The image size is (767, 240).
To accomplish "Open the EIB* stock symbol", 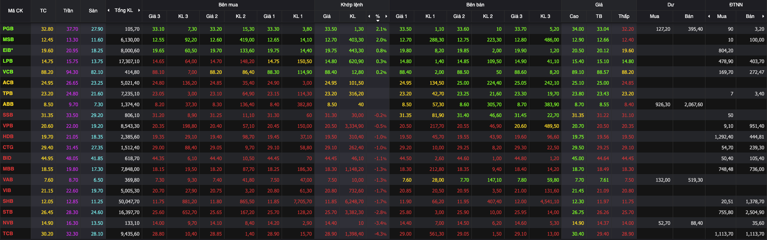I will tap(8, 50).
